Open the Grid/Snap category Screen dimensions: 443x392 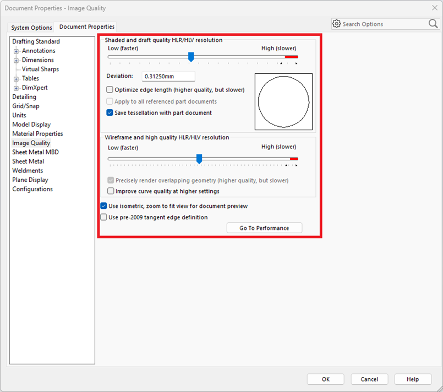26,106
